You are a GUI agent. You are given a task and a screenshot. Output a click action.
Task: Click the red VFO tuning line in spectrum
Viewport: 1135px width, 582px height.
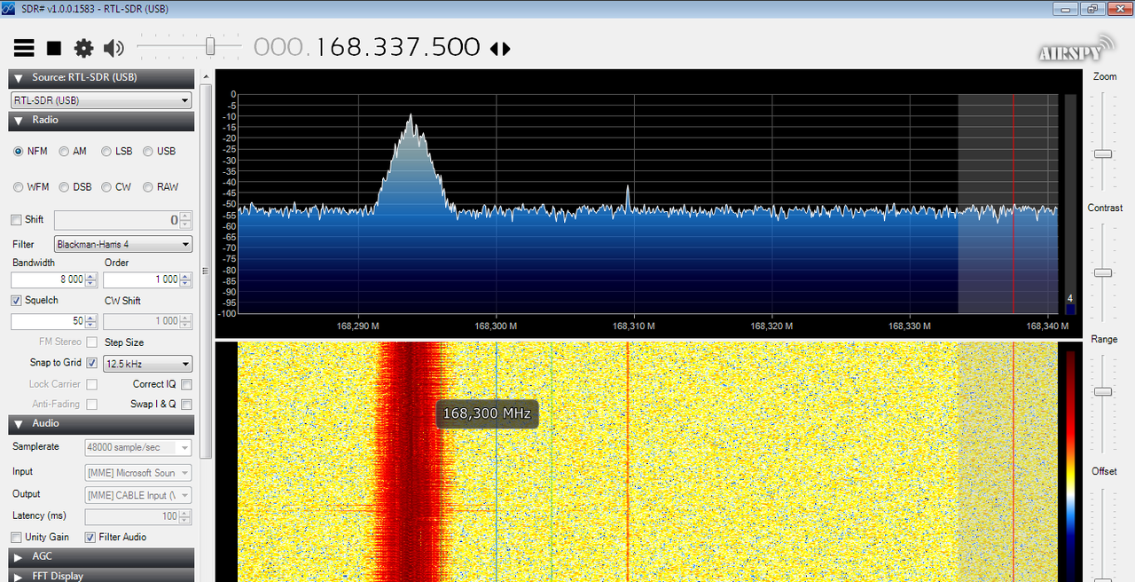coord(1013,203)
